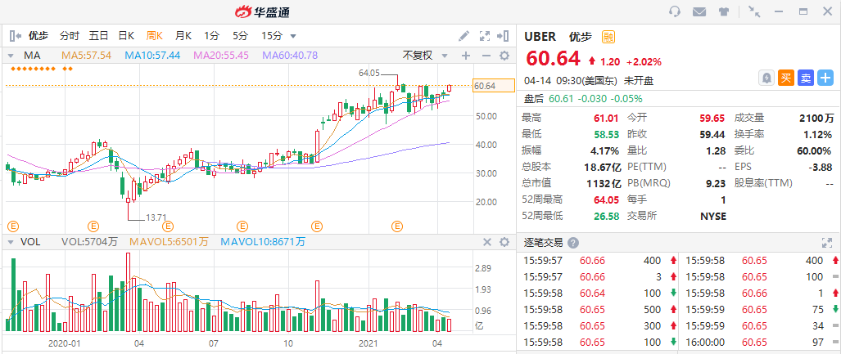Image resolution: width=841 pixels, height=354 pixels.
Task: Close the VOL indicator panel
Action: (486, 242)
